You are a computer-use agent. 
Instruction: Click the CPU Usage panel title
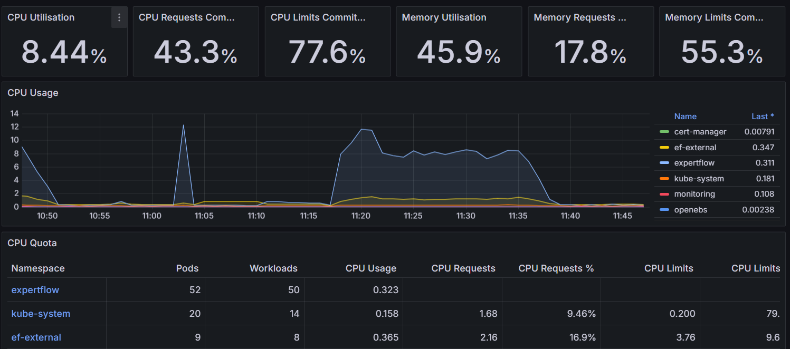pyautogui.click(x=33, y=93)
